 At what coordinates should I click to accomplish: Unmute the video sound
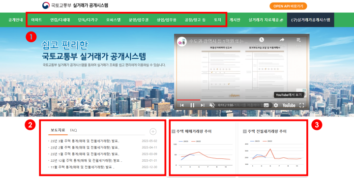click(x=212, y=105)
